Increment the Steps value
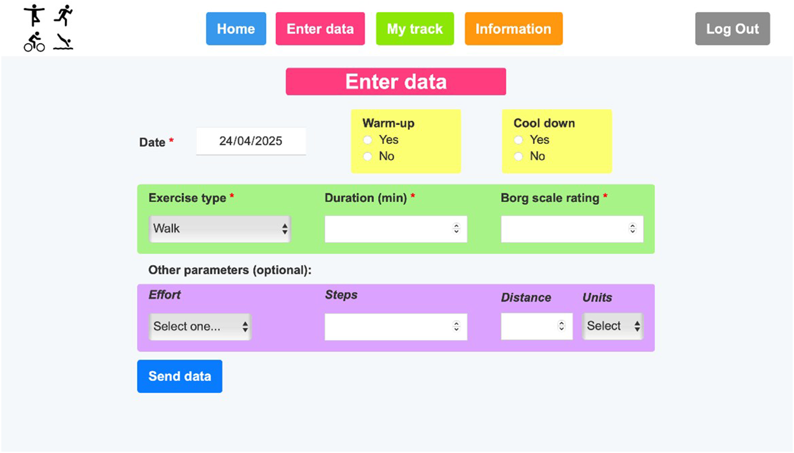Screen dimensions: 794x453 tap(457, 323)
